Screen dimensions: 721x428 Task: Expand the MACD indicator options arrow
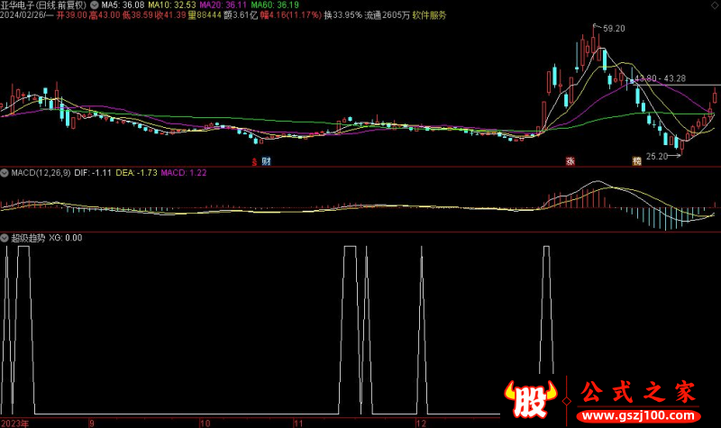coord(5,172)
